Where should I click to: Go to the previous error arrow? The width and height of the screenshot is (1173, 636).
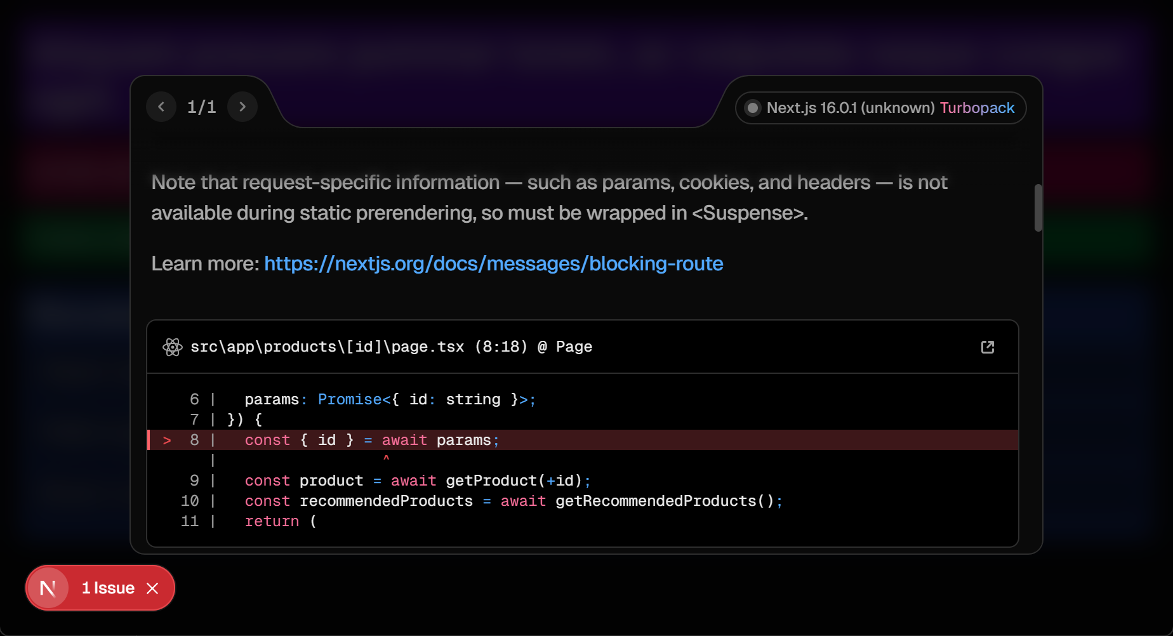tap(161, 107)
